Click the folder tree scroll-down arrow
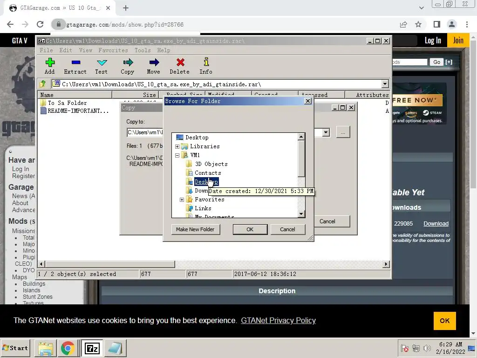The height and width of the screenshot is (358, 477). [301, 214]
